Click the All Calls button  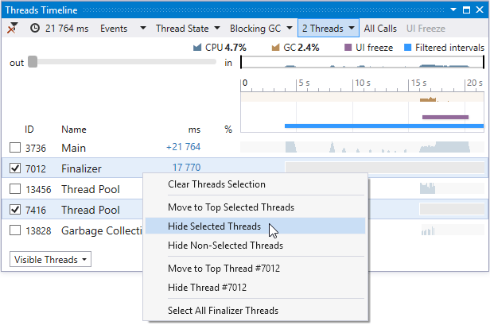380,28
